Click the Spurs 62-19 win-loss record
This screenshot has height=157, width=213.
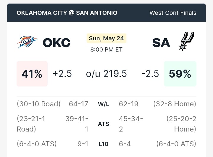(x=128, y=104)
